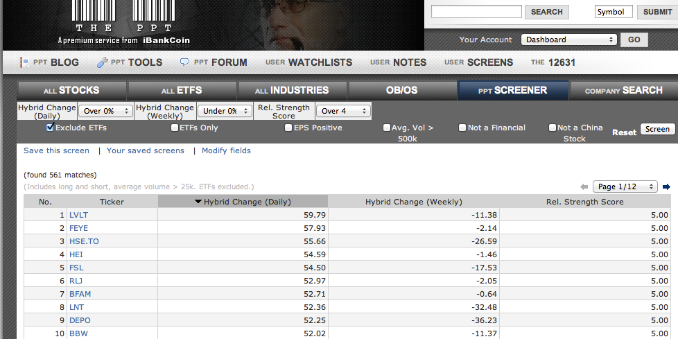The height and width of the screenshot is (339, 678).
Task: Open the FSL ticker link
Action: (x=76, y=268)
